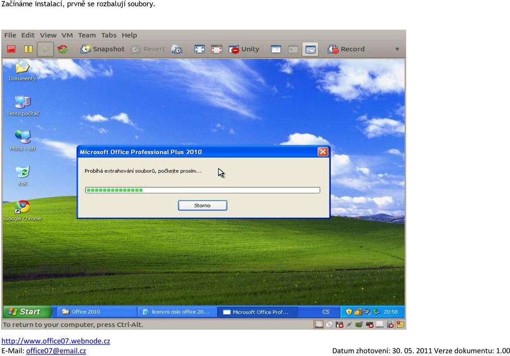Click the taskbar clock 20:58
Viewport: 510px width, 356px height.
[x=390, y=312]
